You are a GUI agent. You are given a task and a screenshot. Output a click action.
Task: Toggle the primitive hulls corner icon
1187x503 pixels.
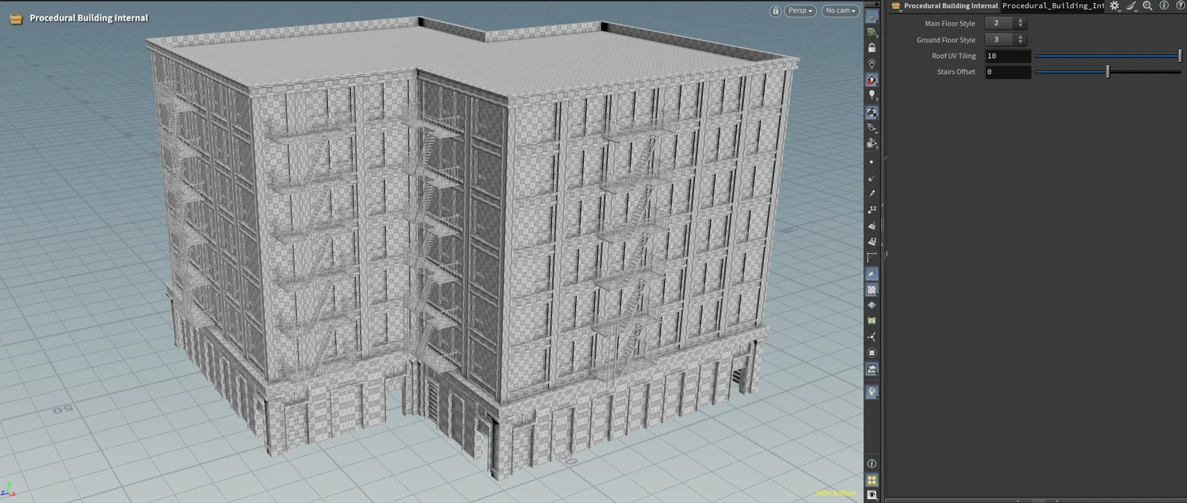872,257
